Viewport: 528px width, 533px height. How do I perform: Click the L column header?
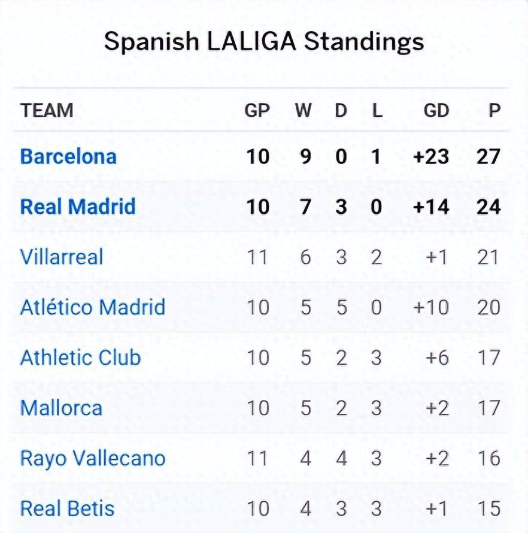[377, 110]
